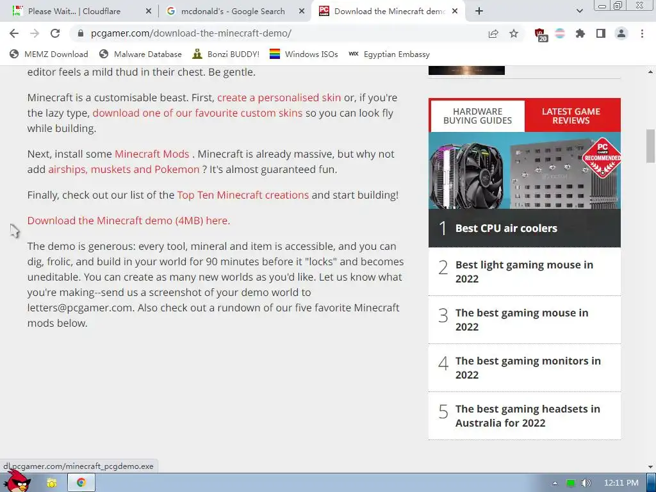Follow airships, muskets and Pokemon link
Viewport: 656px width, 492px height.
click(124, 169)
